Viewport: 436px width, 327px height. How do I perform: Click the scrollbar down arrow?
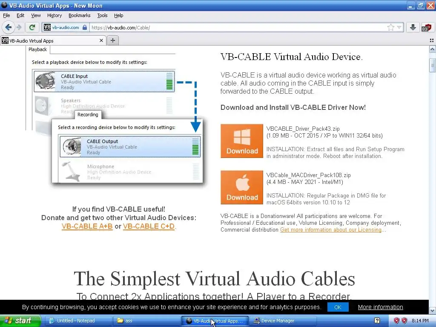tap(433, 310)
